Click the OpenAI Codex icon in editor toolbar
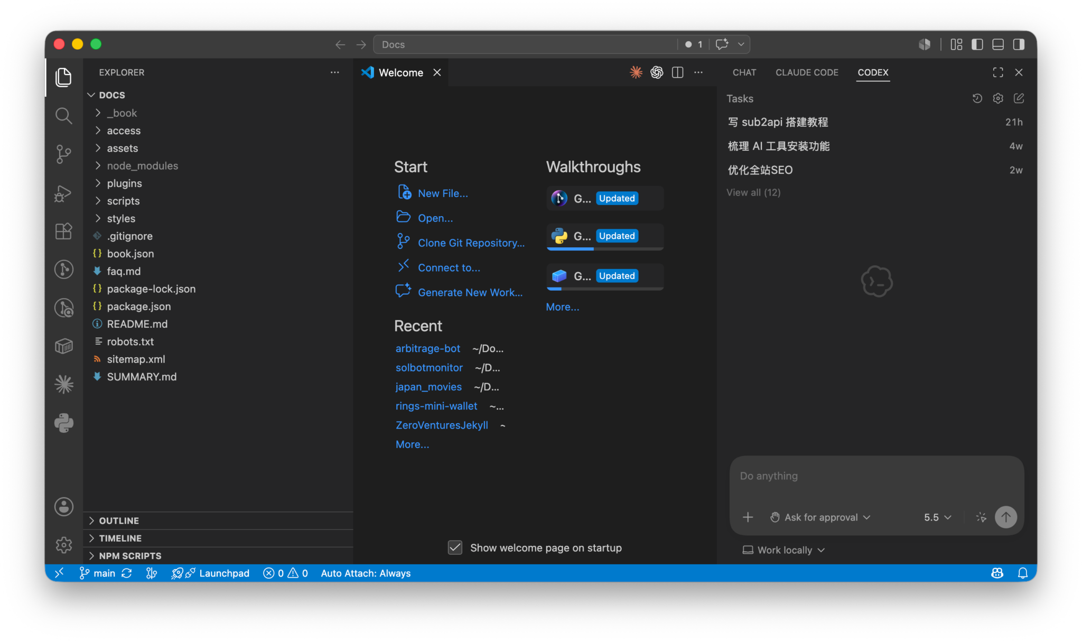Viewport: 1082px width, 641px height. [x=657, y=72]
